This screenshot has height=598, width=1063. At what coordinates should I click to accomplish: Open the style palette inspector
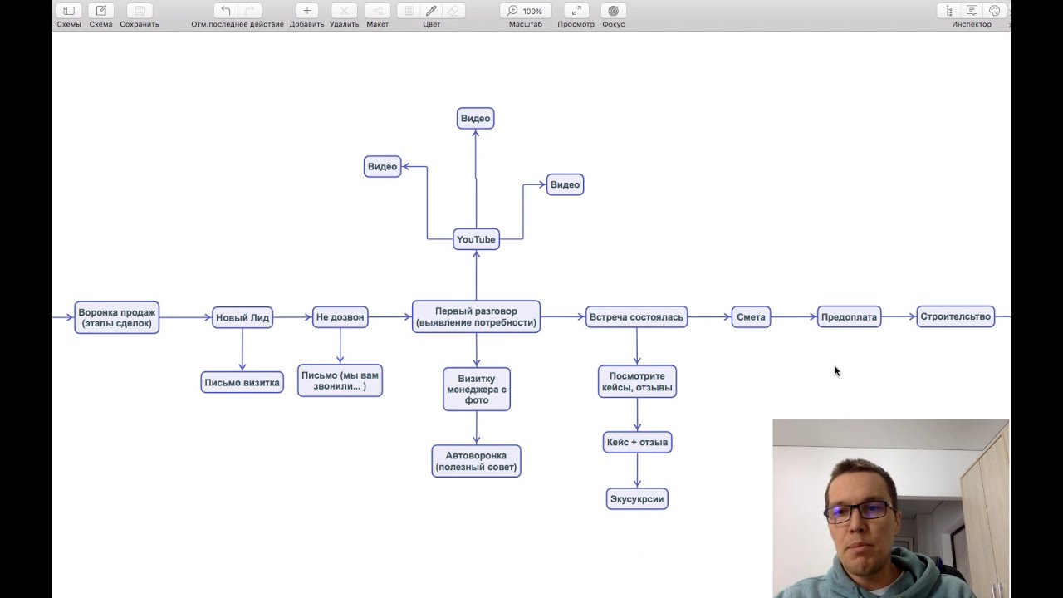(x=994, y=11)
